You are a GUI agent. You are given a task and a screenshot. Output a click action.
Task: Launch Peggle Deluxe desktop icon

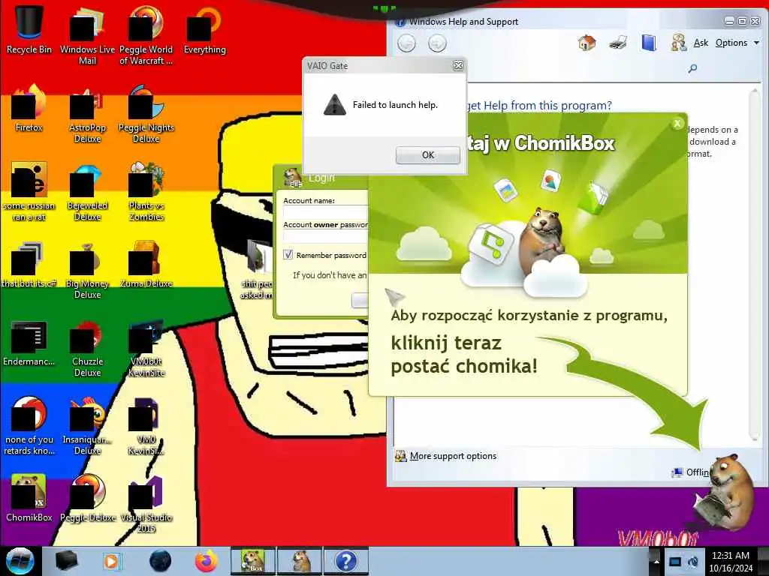point(88,498)
